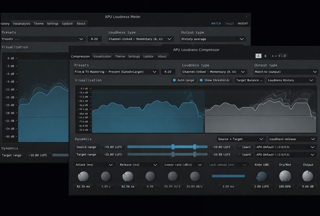Open the Source • Target dropdown

coord(241,139)
